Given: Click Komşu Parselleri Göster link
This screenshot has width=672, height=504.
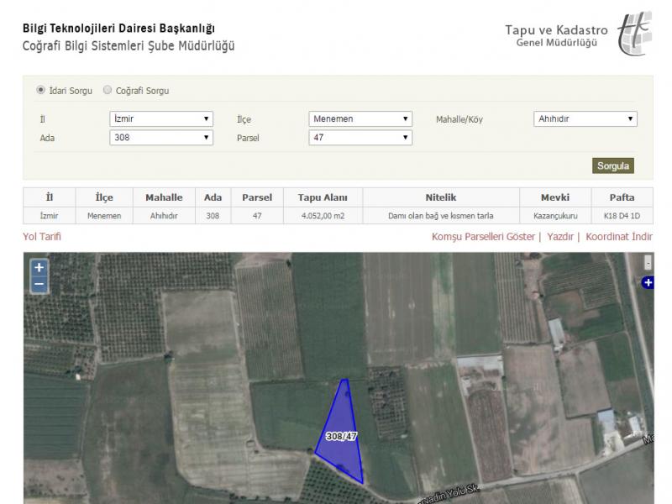Looking at the screenshot, I should (483, 237).
